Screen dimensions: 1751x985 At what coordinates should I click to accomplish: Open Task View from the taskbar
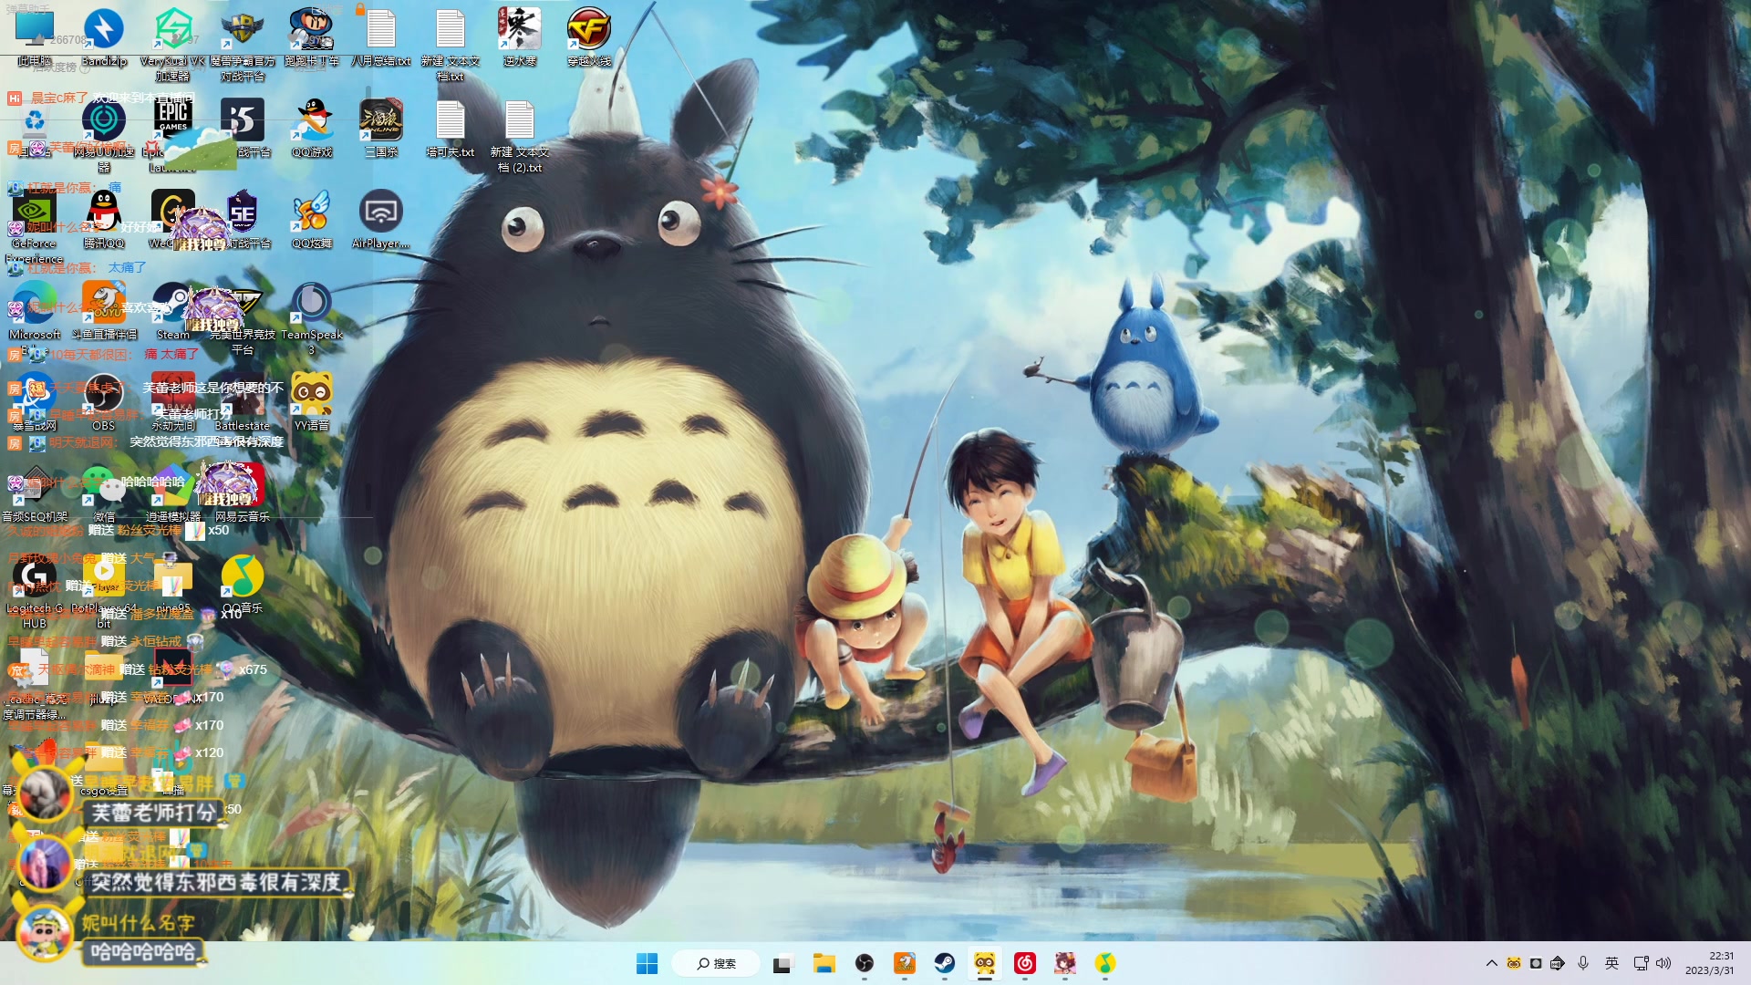[782, 963]
